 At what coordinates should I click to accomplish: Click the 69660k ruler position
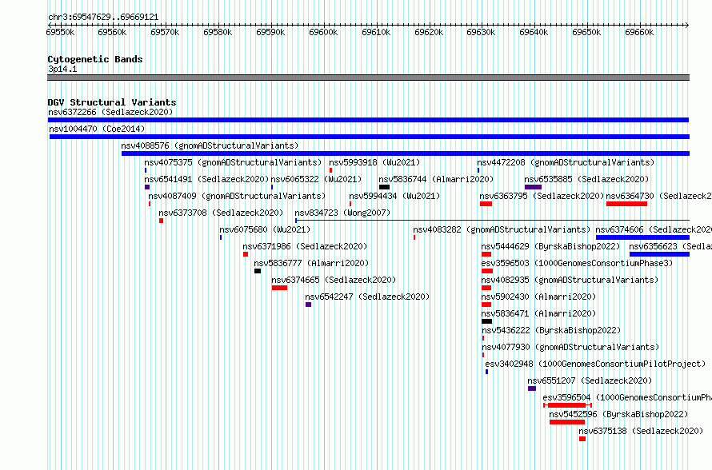click(639, 32)
